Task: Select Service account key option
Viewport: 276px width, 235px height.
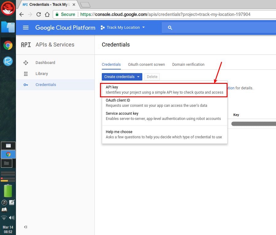Action: pos(164,116)
